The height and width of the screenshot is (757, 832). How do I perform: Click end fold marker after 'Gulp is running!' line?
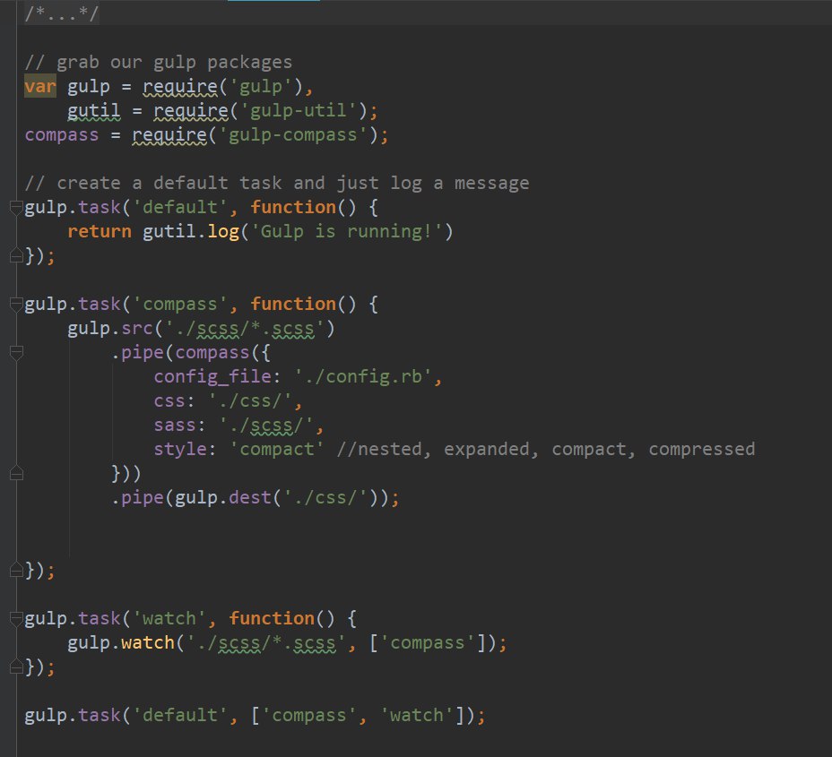point(15,256)
